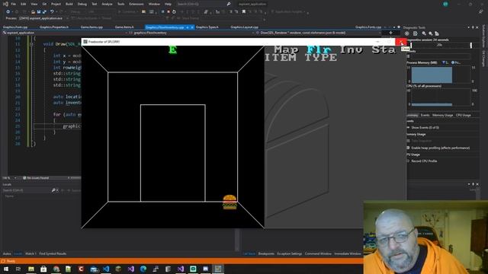Open the Memory Usage tab in Diagnostic Tools
The width and height of the screenshot is (488, 274).
point(442,115)
